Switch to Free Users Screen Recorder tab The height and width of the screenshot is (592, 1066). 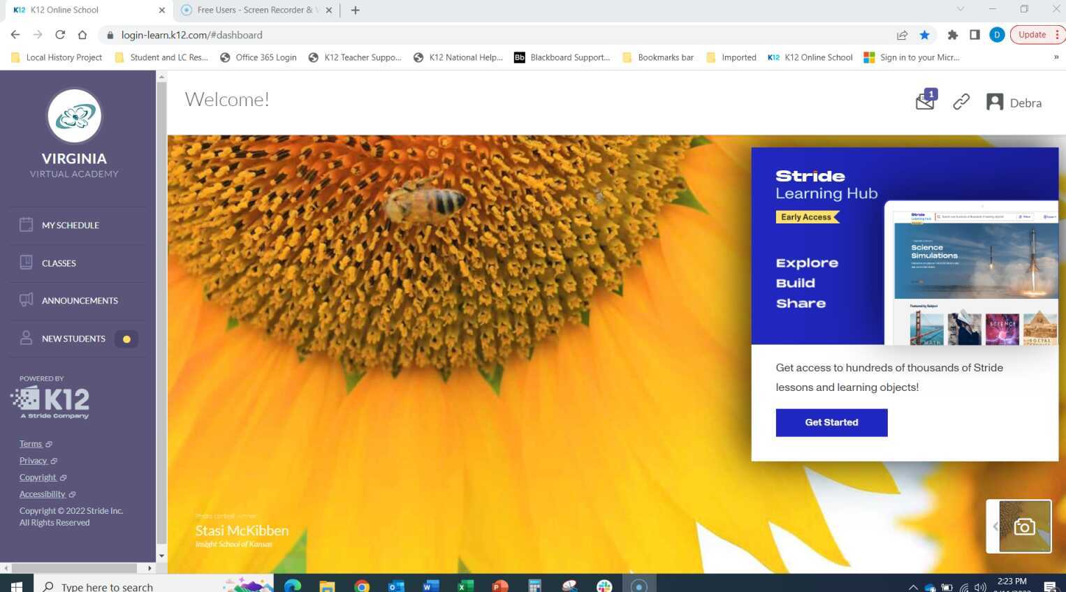click(x=250, y=10)
